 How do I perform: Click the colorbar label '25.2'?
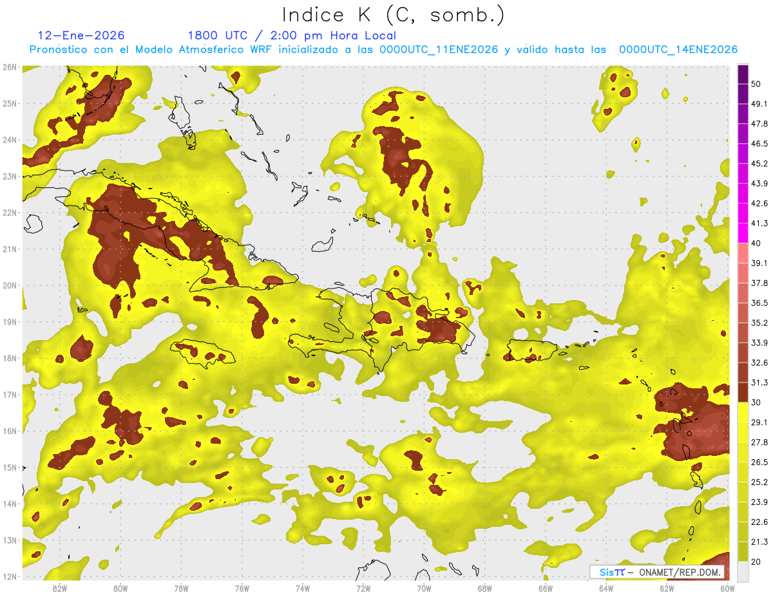759,482
